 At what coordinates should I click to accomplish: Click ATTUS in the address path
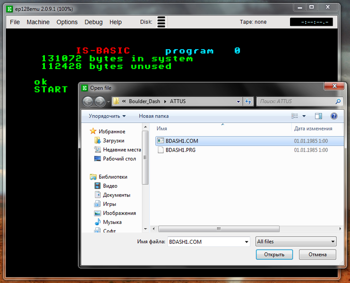178,101
